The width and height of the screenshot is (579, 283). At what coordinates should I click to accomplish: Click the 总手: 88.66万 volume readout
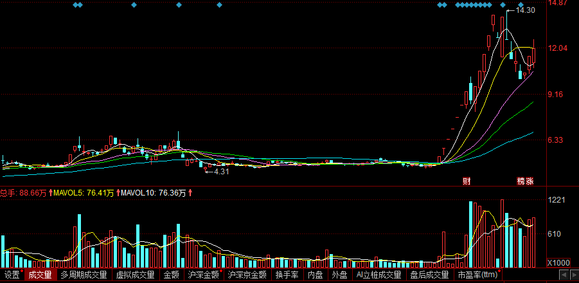(x=23, y=192)
